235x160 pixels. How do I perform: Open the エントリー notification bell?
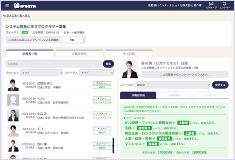tap(225, 5)
